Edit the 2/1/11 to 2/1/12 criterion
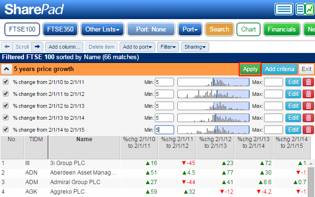 293,94
